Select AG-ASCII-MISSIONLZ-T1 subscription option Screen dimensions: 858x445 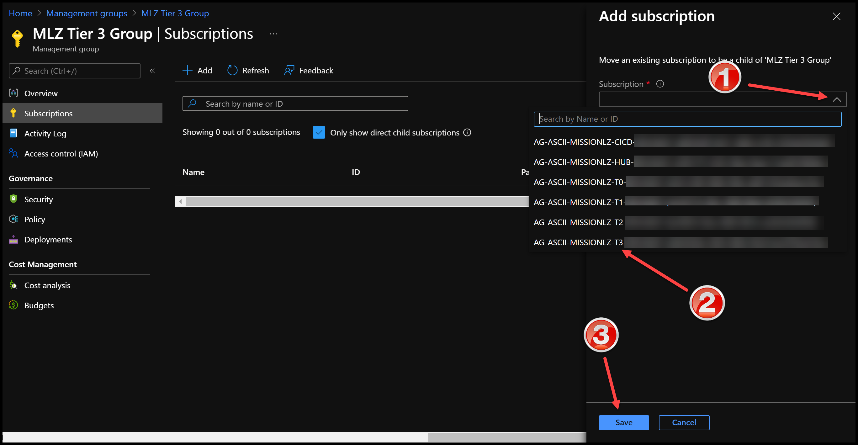(687, 202)
